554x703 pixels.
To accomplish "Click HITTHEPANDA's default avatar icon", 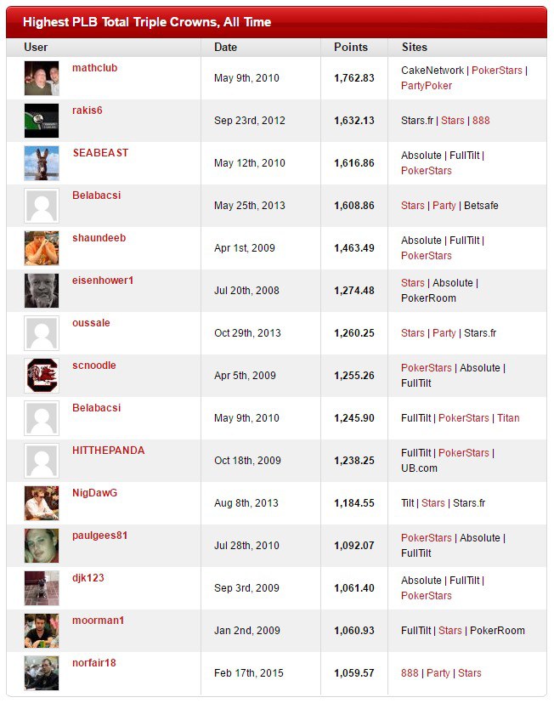I will pos(42,461).
